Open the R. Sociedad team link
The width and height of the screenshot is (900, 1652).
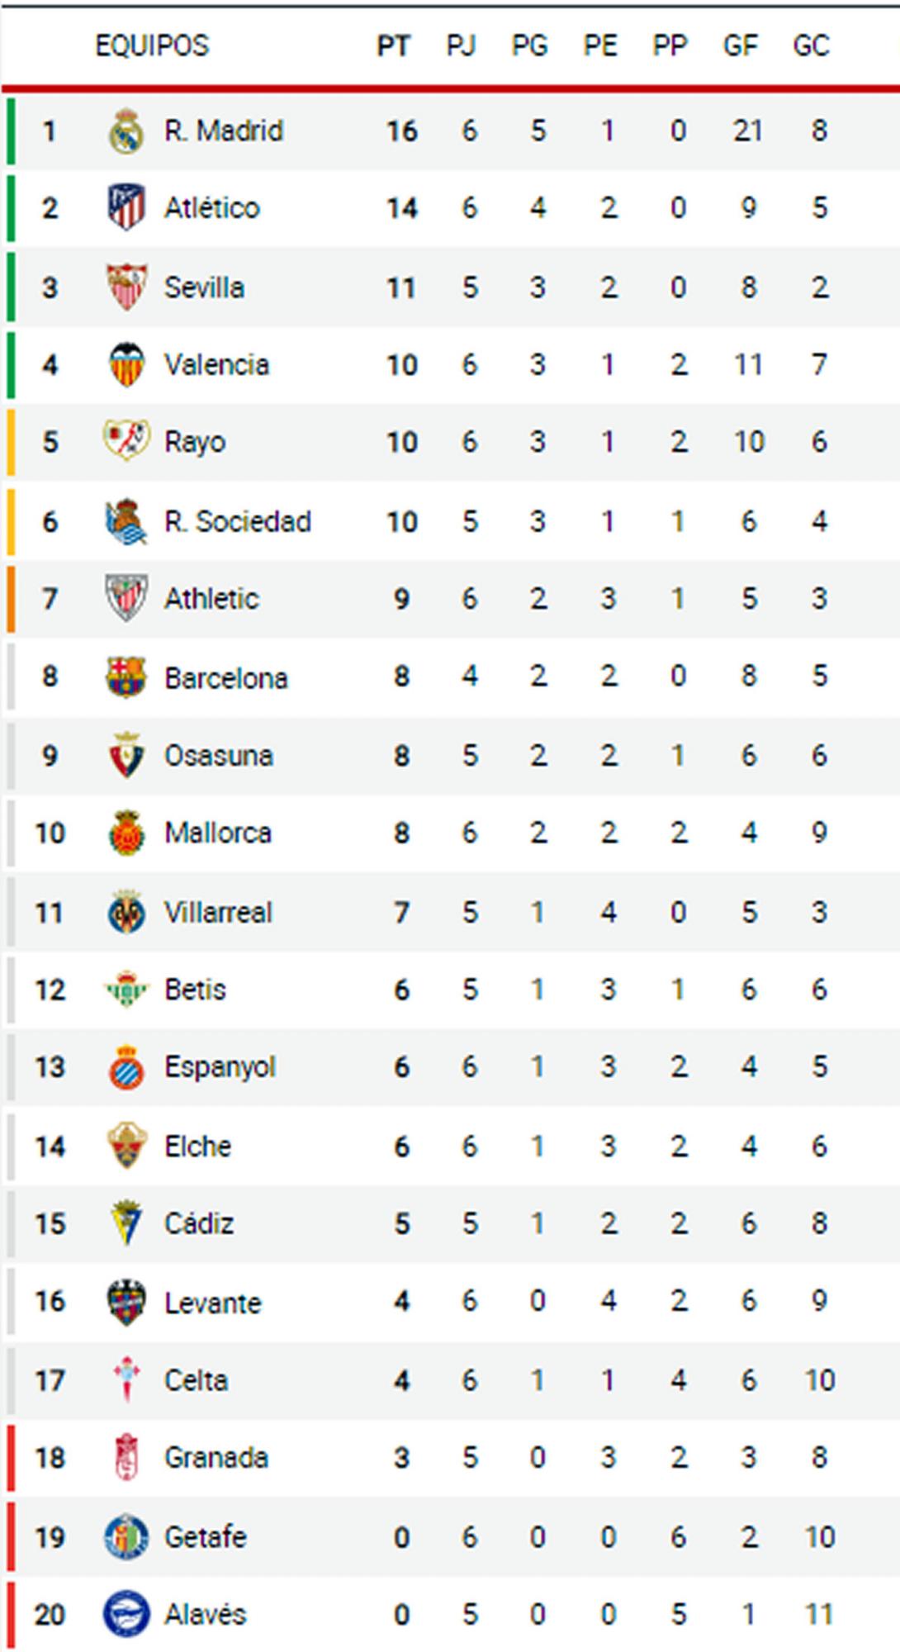tap(237, 521)
